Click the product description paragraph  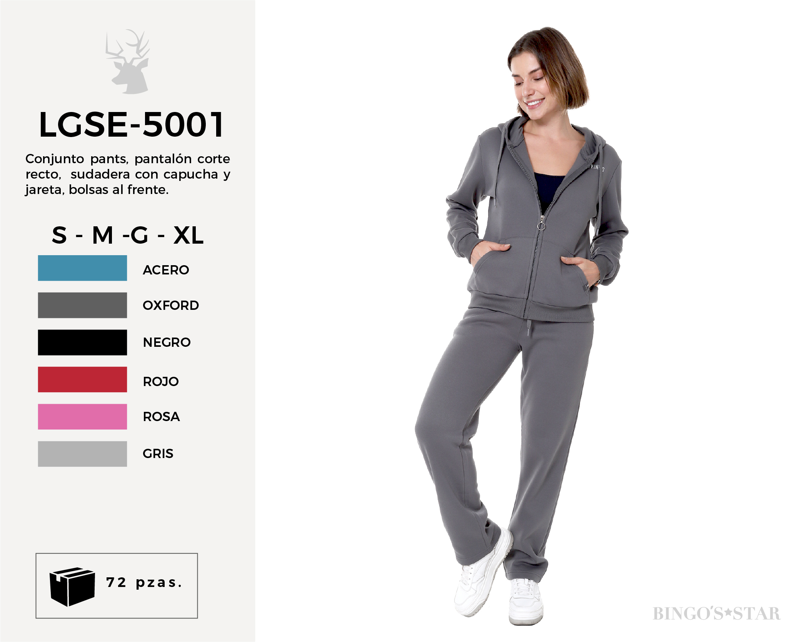point(128,174)
